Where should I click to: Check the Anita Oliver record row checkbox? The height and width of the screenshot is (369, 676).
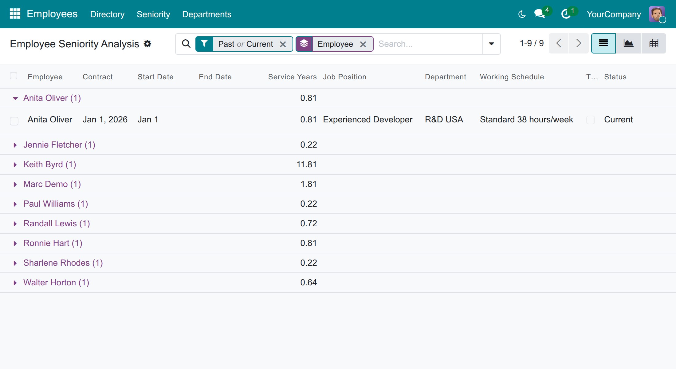(x=14, y=121)
